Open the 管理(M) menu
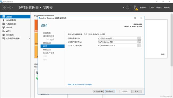The height and width of the screenshot is (98, 173). click(143, 8)
